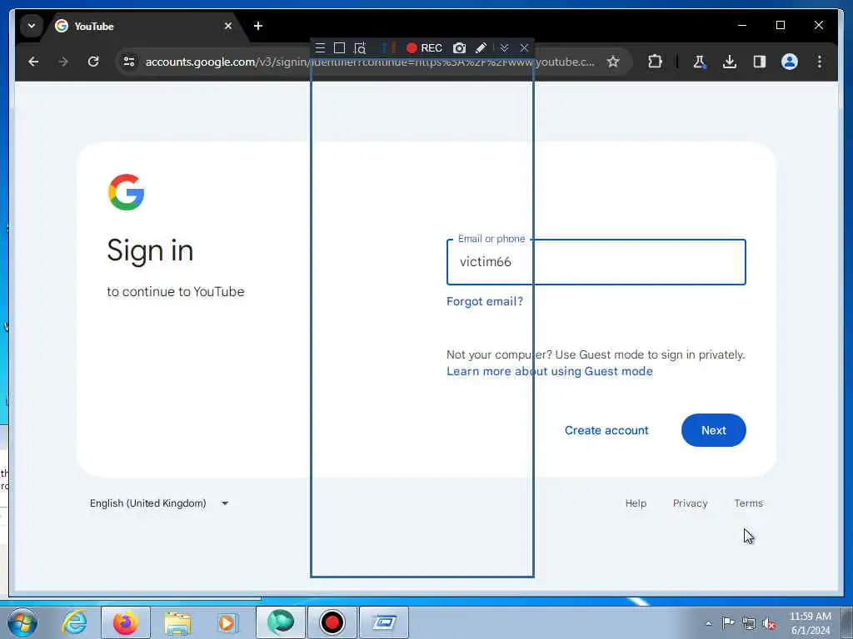Image resolution: width=853 pixels, height=639 pixels.
Task: Reload the current page
Action: 93,62
